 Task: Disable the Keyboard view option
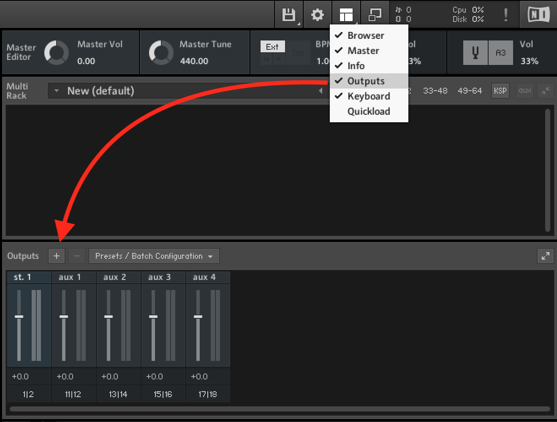coord(368,96)
